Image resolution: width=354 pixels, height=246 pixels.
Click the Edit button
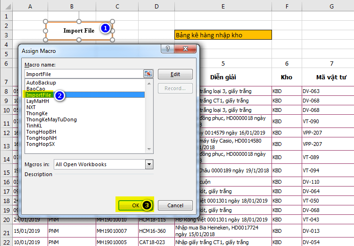(x=175, y=74)
